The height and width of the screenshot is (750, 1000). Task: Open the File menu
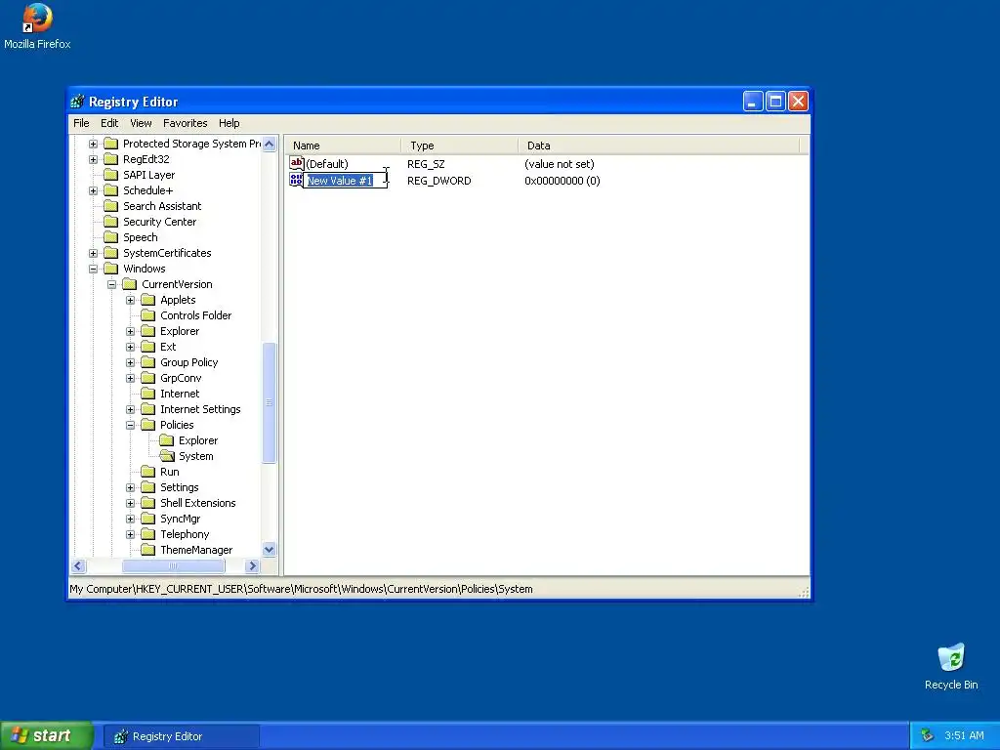(x=81, y=123)
